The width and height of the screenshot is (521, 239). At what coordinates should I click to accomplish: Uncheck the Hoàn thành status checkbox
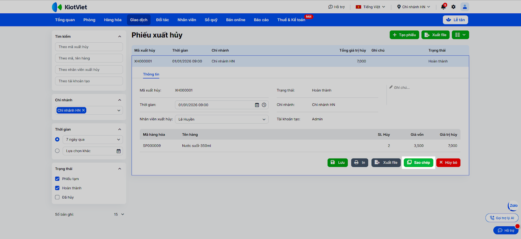(x=57, y=188)
